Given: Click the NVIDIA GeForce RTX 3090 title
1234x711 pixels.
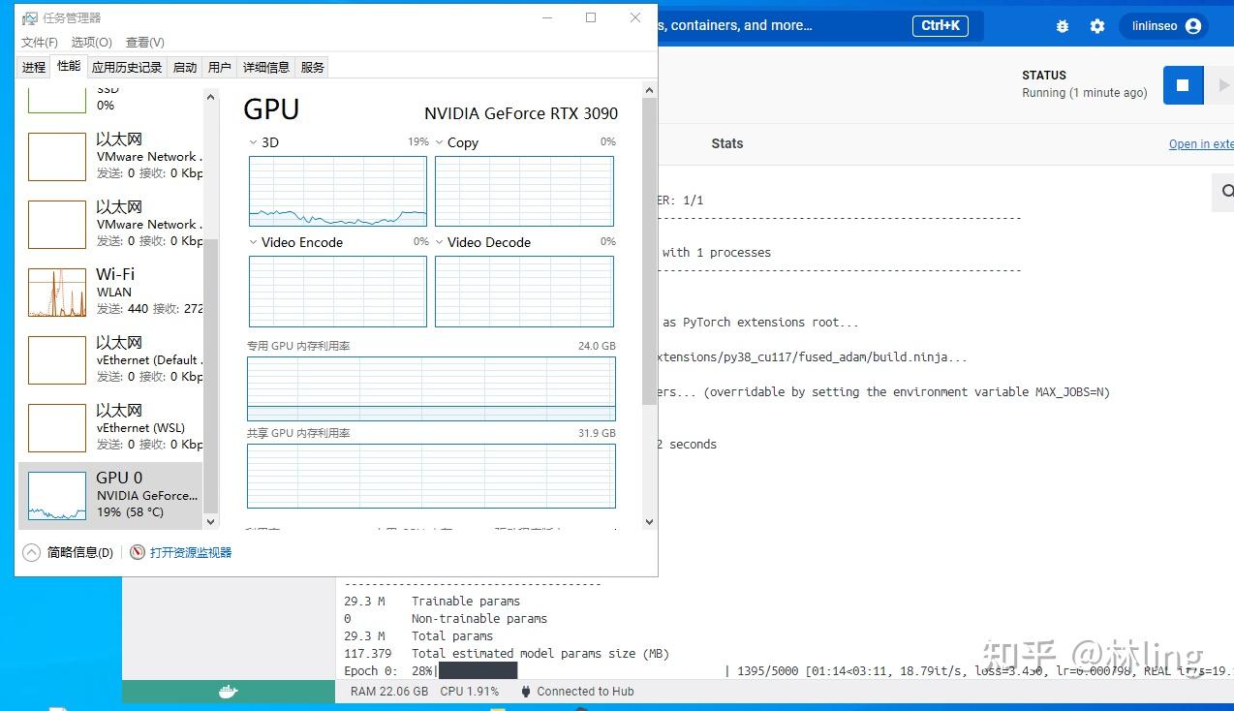Looking at the screenshot, I should coord(521,113).
